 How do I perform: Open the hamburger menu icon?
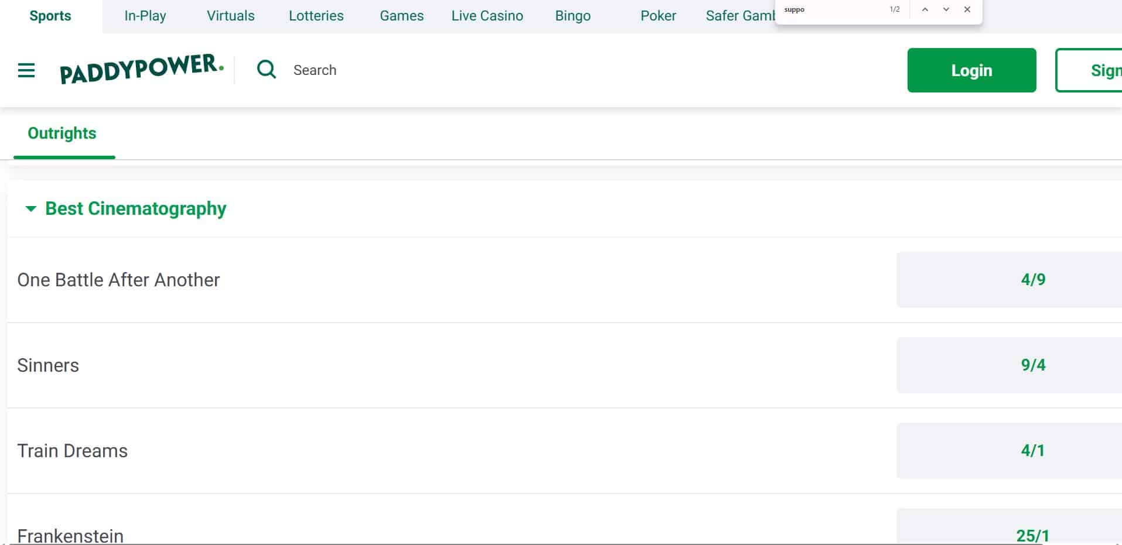(26, 71)
